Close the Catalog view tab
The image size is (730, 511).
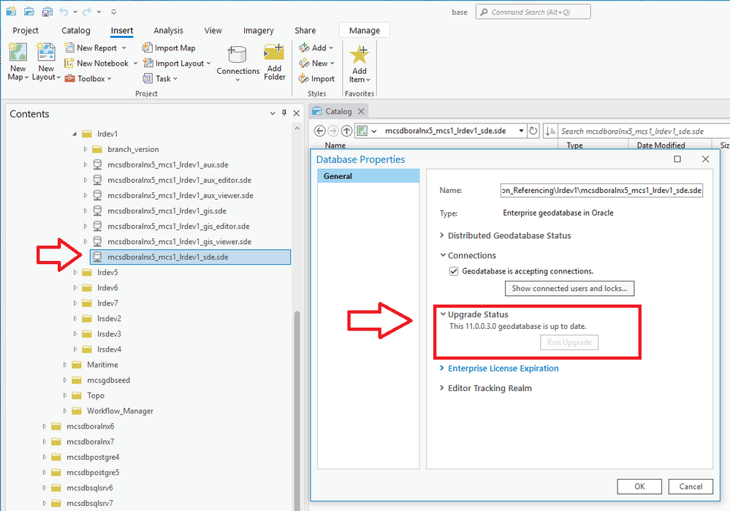click(x=361, y=111)
